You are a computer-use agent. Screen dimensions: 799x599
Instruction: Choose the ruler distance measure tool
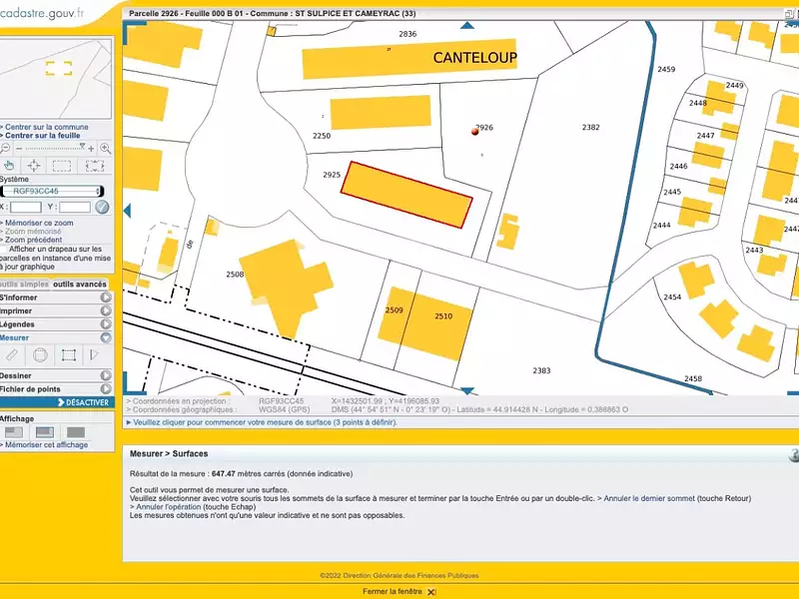11,355
